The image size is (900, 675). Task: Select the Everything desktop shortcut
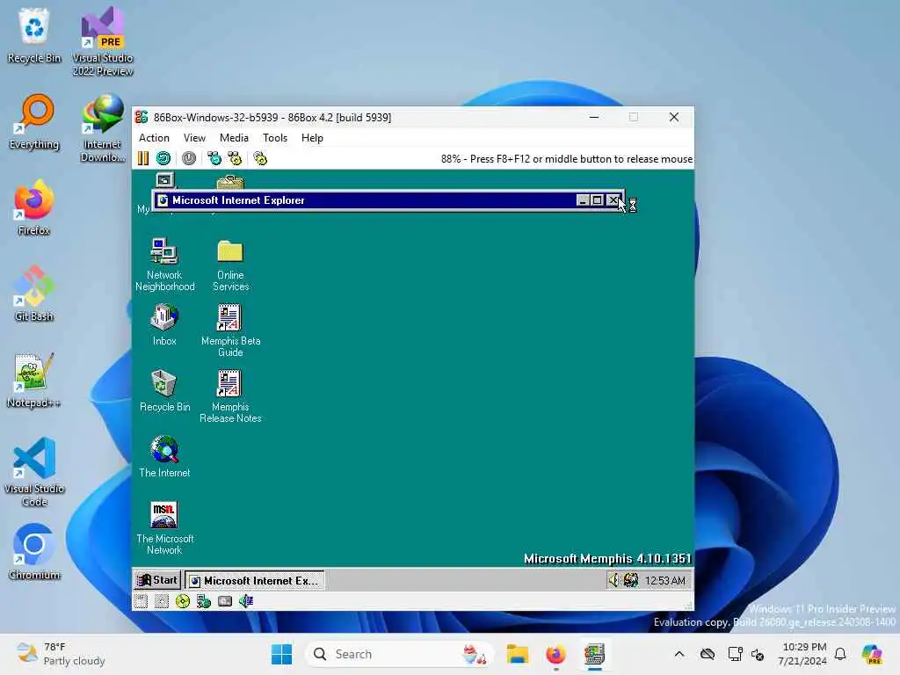tap(34, 121)
